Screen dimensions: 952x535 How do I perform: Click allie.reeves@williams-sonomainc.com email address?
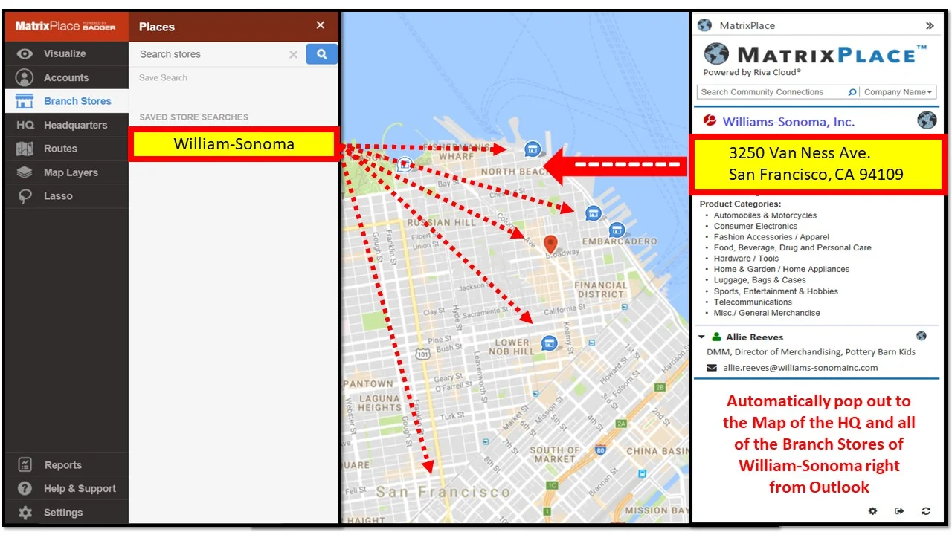click(x=800, y=368)
